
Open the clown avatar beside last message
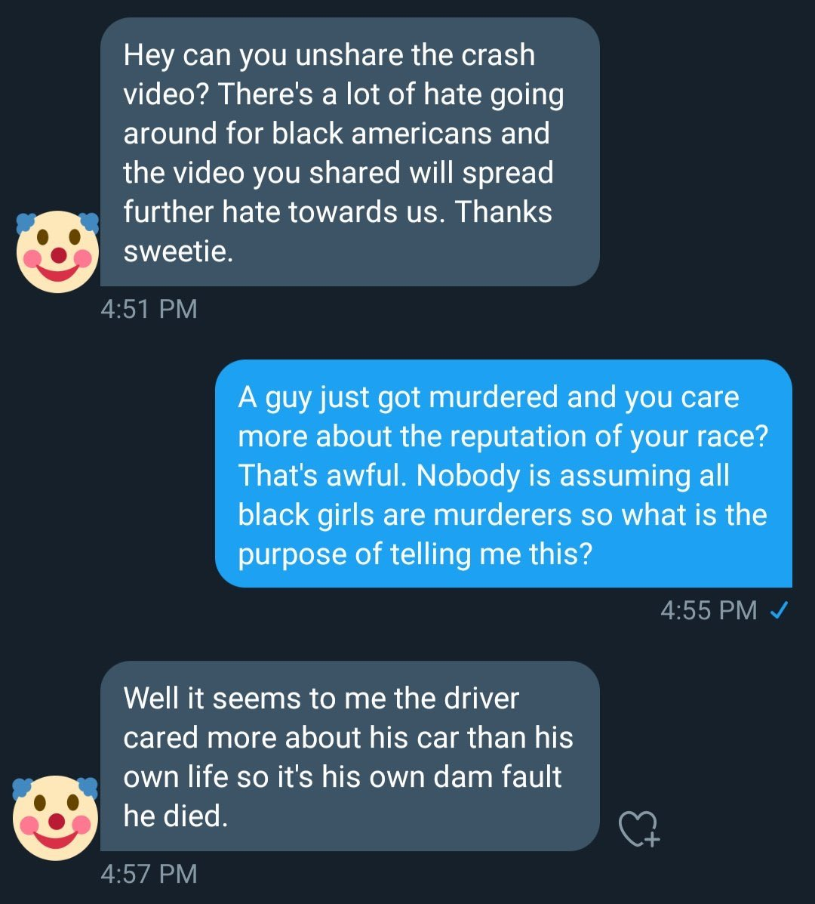point(55,817)
